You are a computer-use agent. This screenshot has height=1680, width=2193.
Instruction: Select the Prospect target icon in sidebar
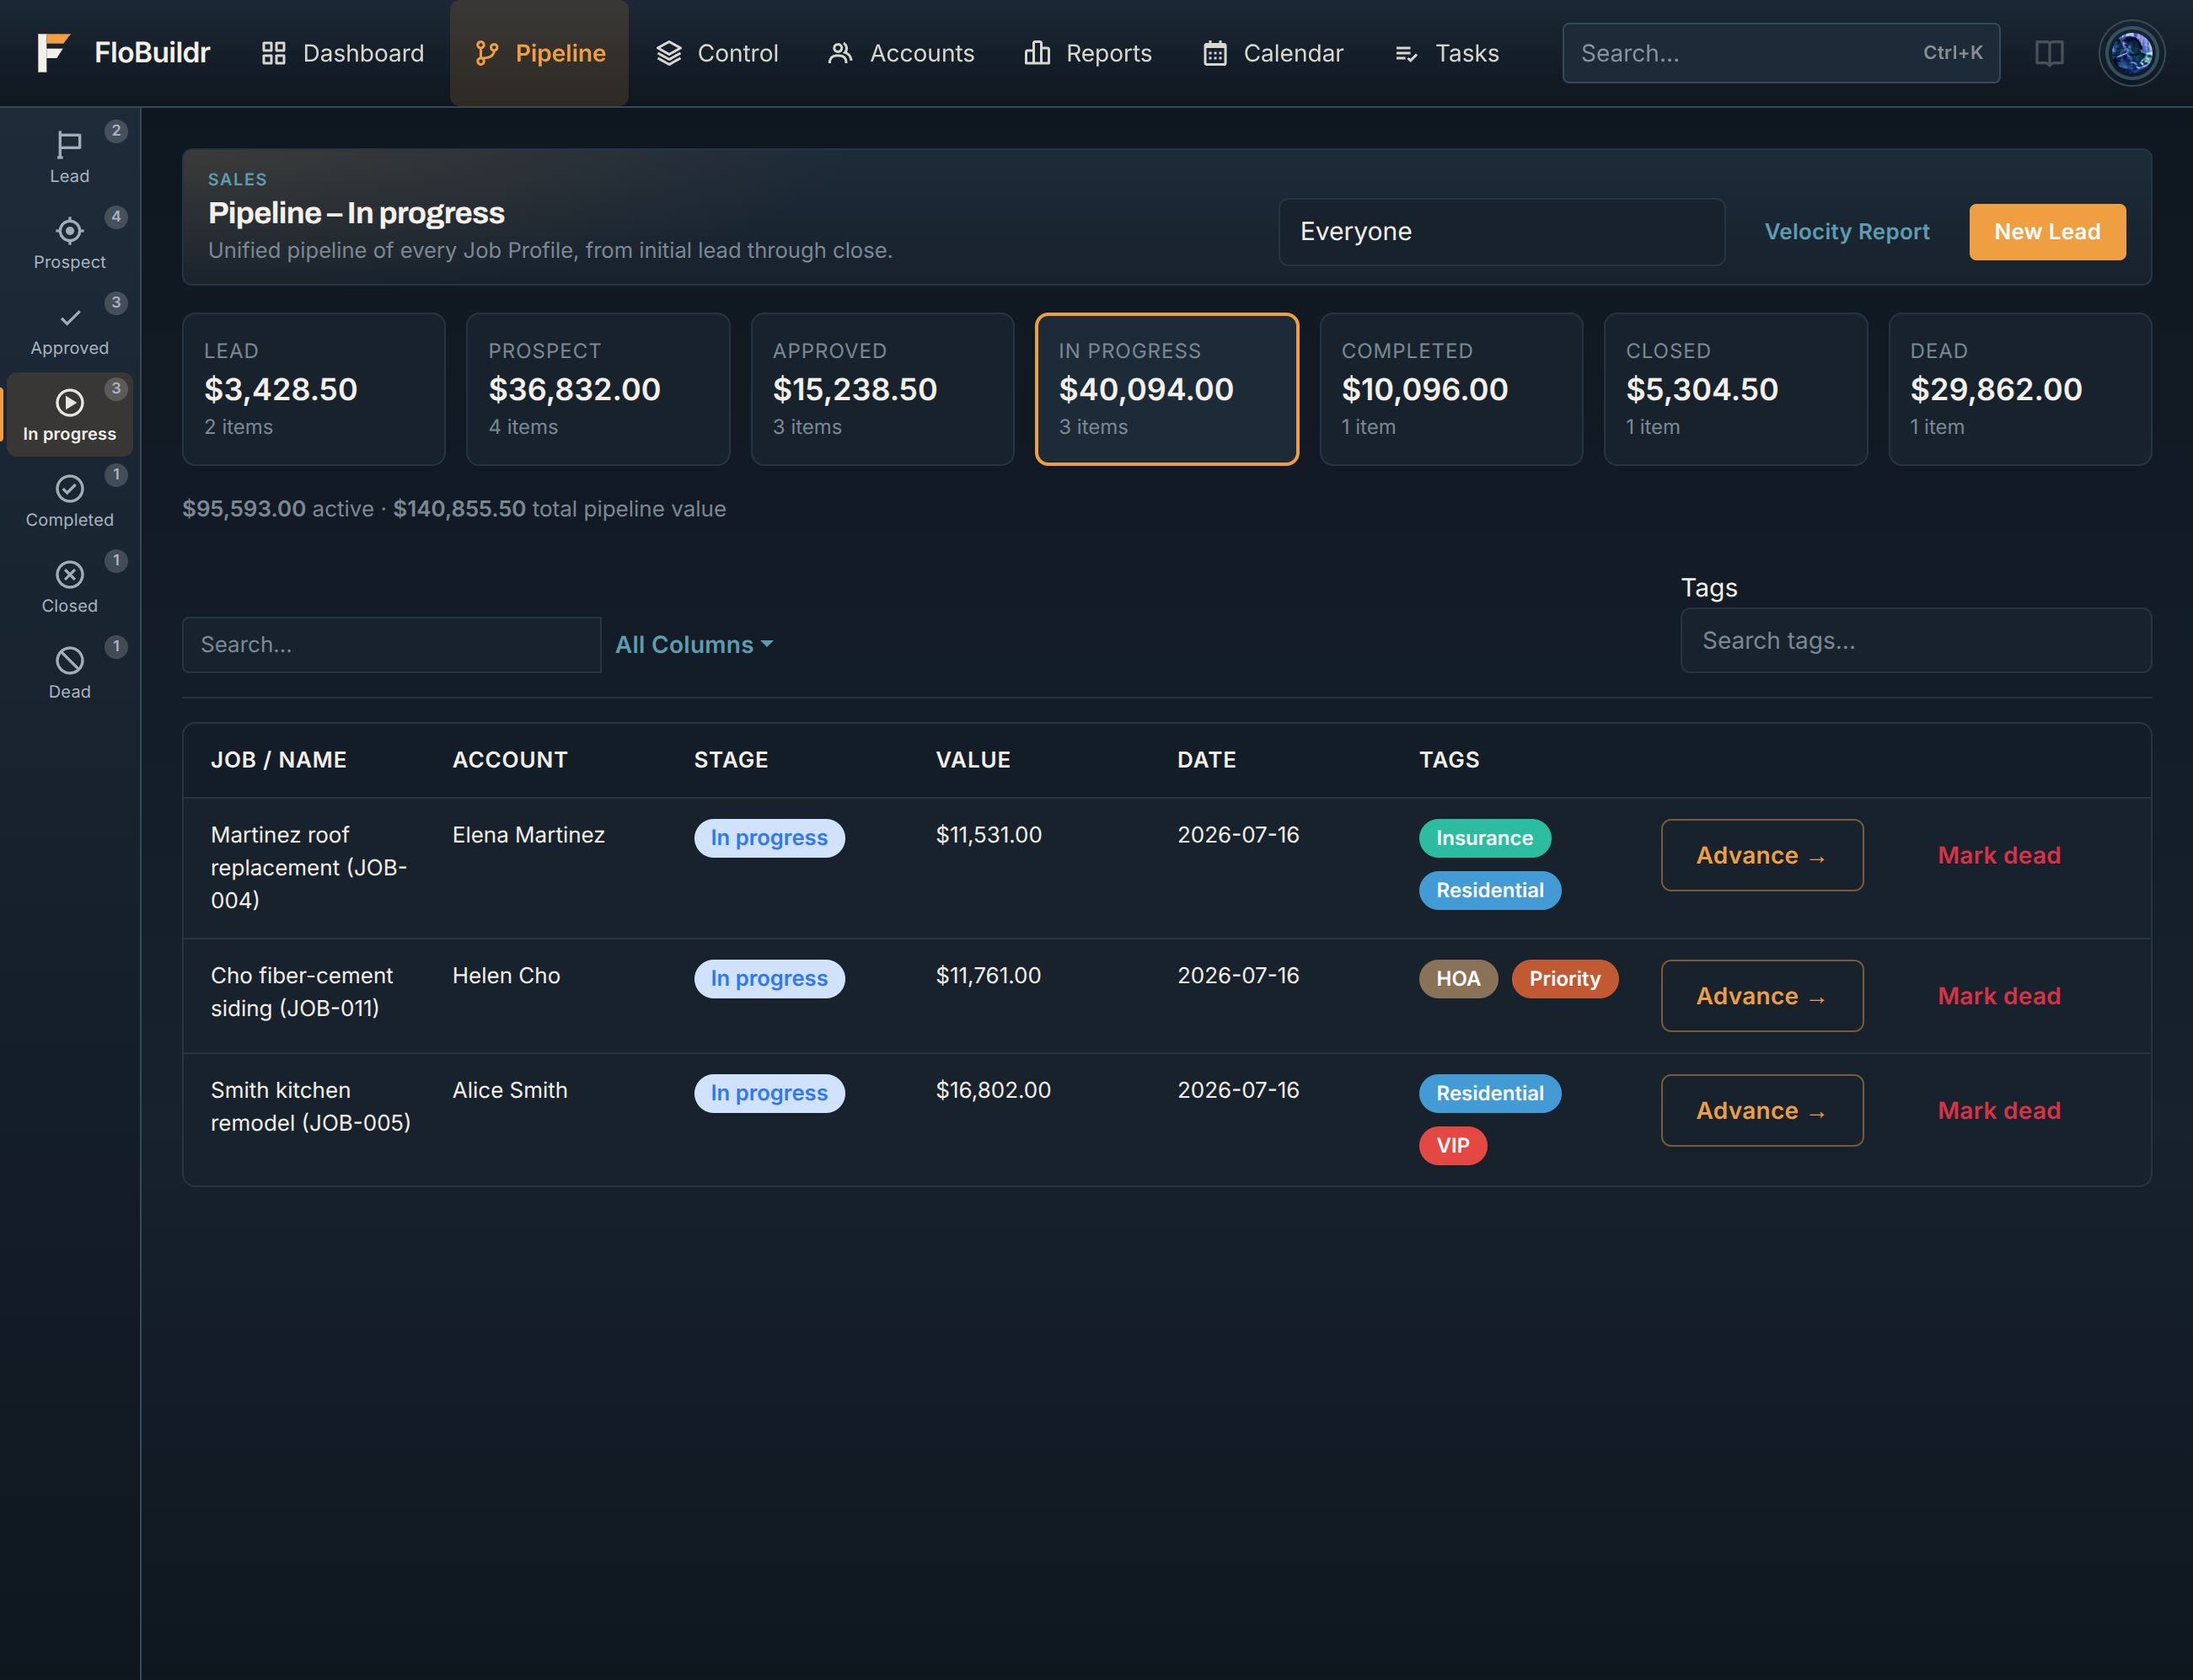pos(69,230)
